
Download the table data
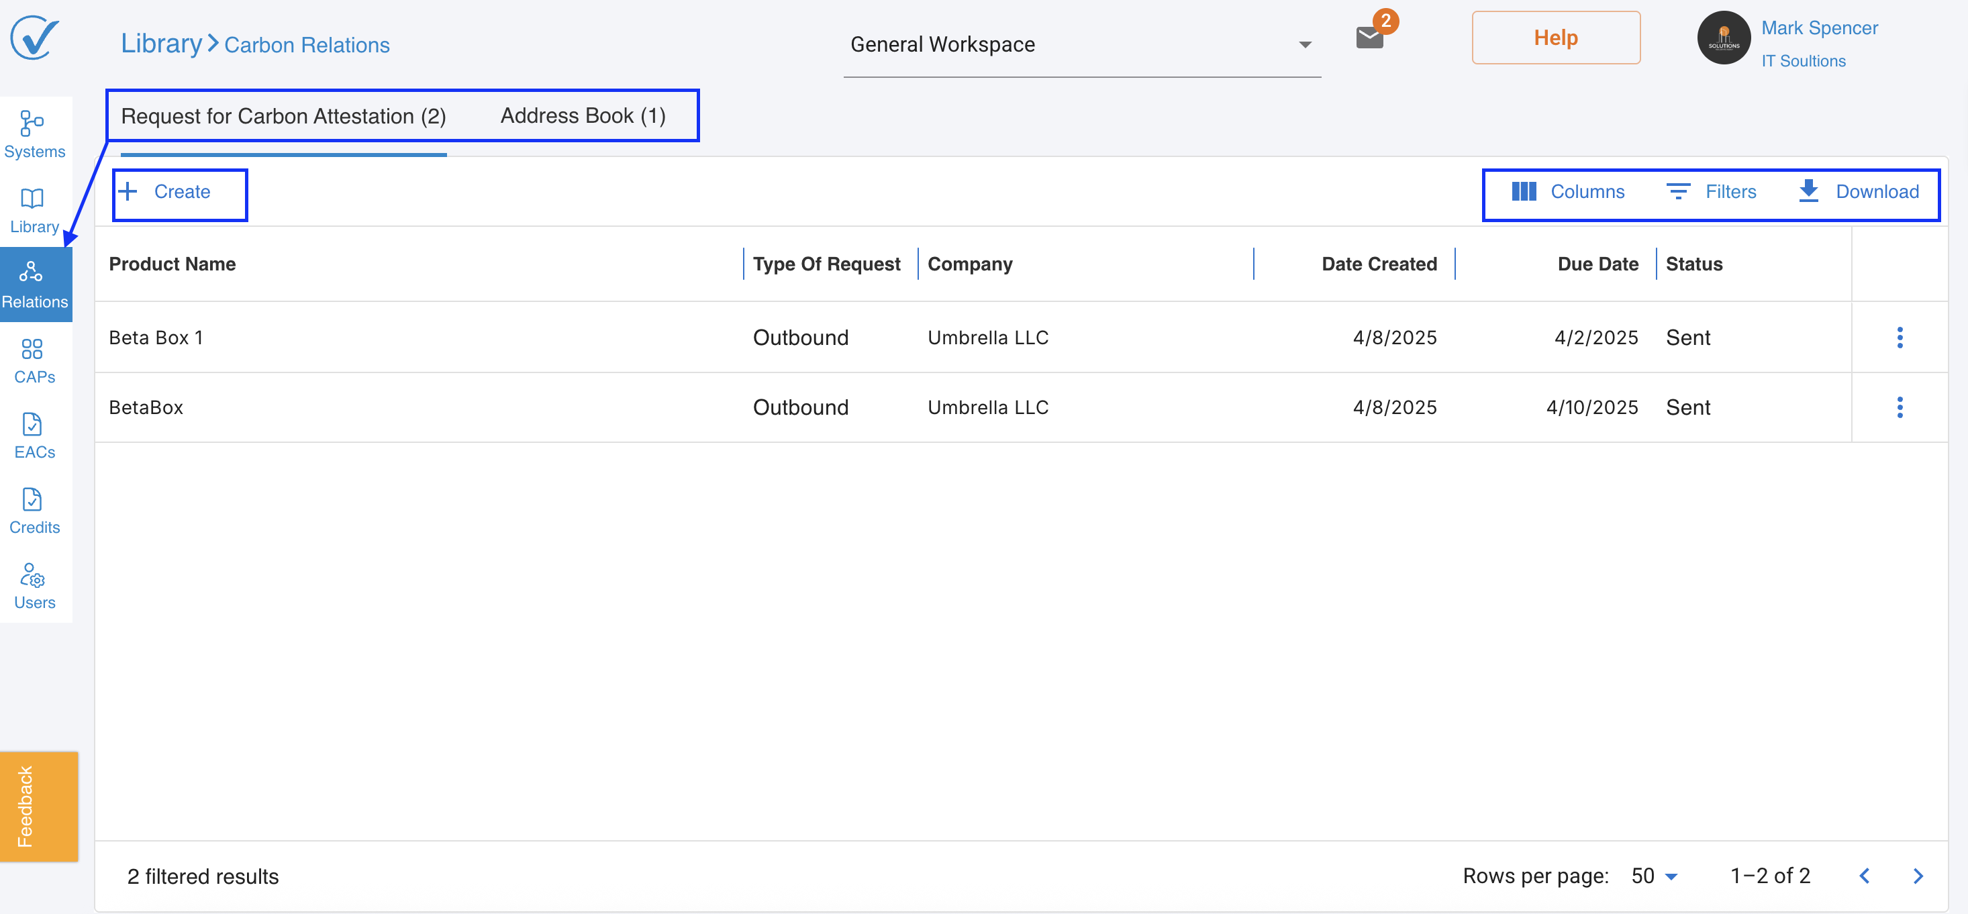tap(1858, 192)
